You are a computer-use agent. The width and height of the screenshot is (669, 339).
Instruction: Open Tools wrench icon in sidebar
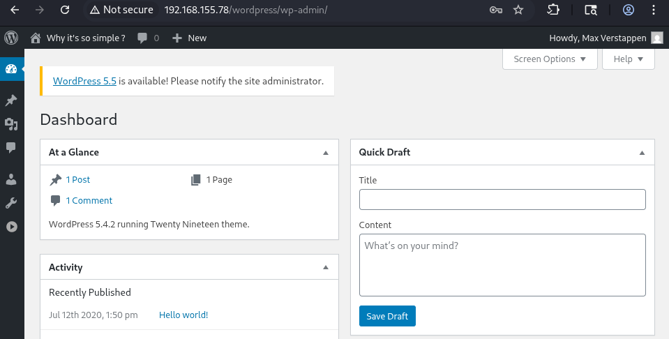pyautogui.click(x=11, y=203)
